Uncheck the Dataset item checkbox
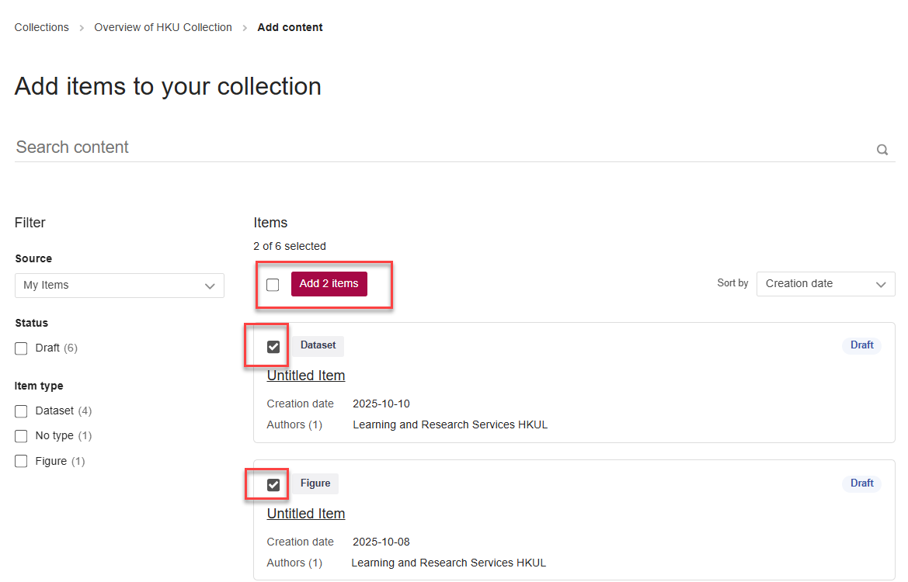 point(273,347)
